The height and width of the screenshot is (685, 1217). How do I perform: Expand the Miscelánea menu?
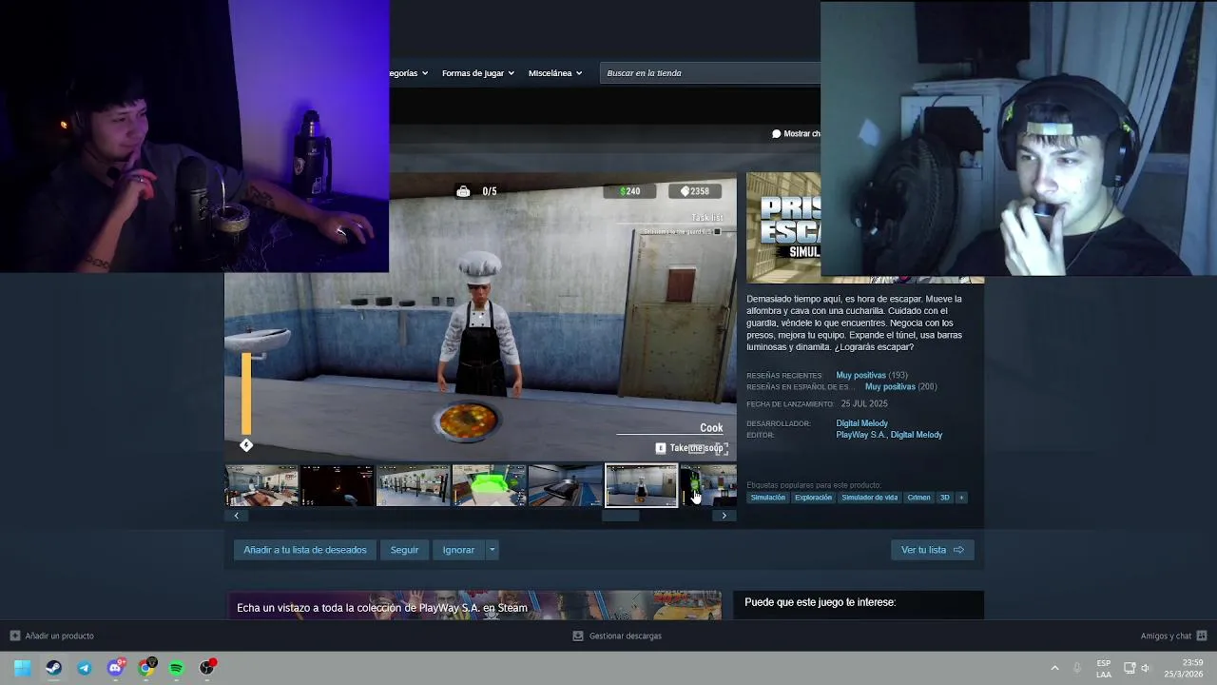click(555, 73)
